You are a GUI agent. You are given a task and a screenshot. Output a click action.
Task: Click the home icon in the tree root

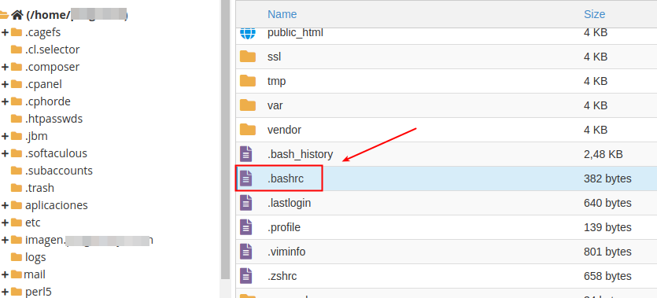click(x=17, y=15)
